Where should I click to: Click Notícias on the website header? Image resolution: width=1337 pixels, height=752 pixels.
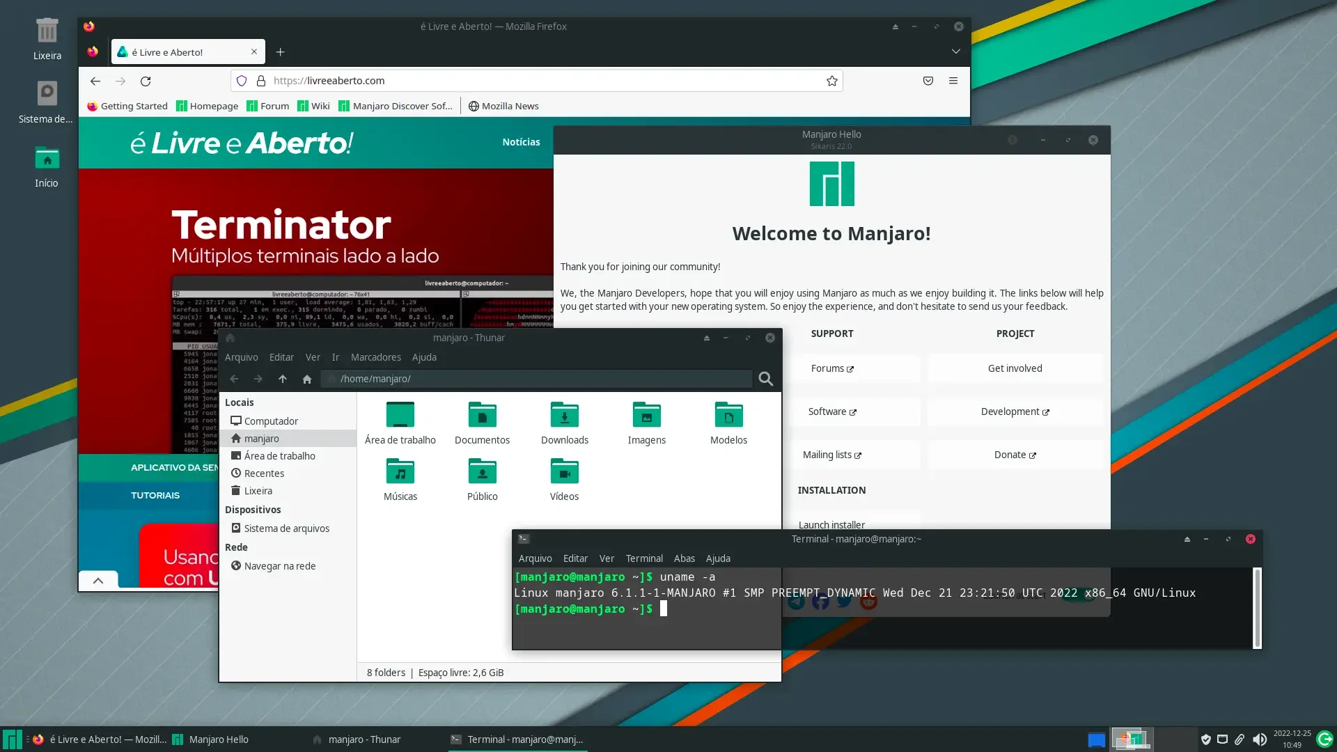521,142
